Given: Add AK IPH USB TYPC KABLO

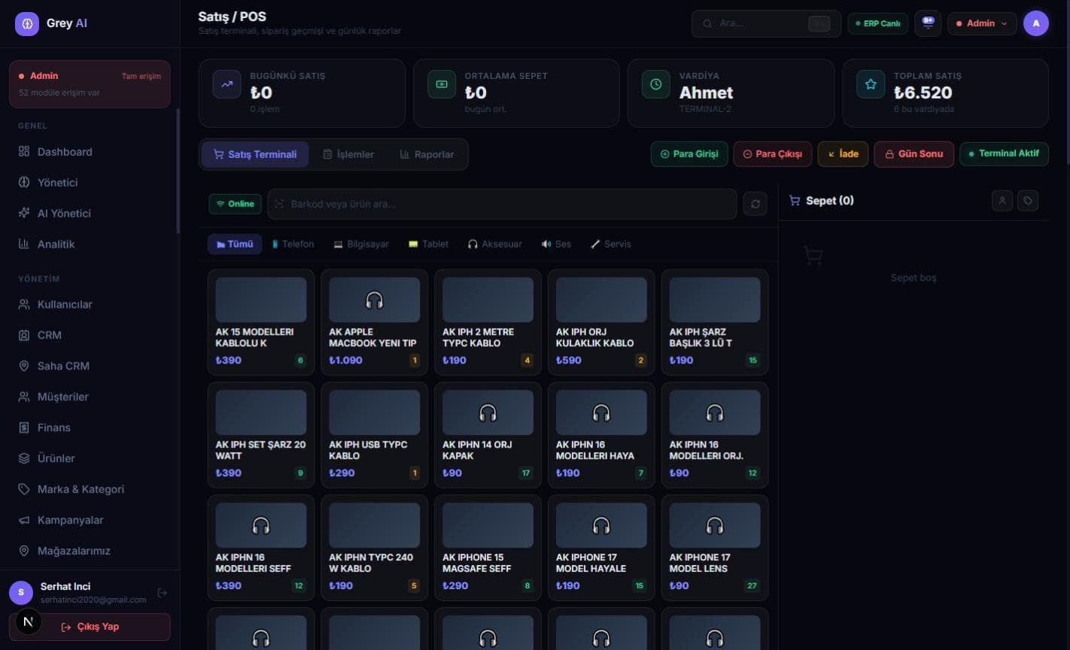Looking at the screenshot, I should click(x=375, y=435).
